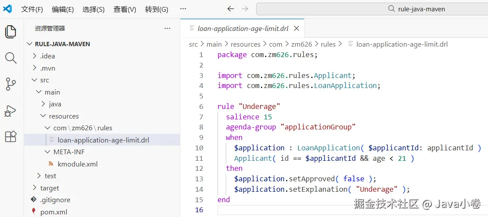Open the Search view in activity bar
Screen dimensions: 488x217
(x=10, y=58)
